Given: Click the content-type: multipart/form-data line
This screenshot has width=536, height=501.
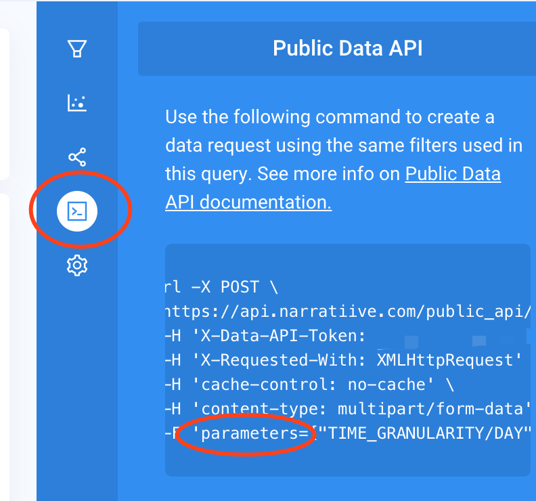Looking at the screenshot, I should (x=348, y=409).
